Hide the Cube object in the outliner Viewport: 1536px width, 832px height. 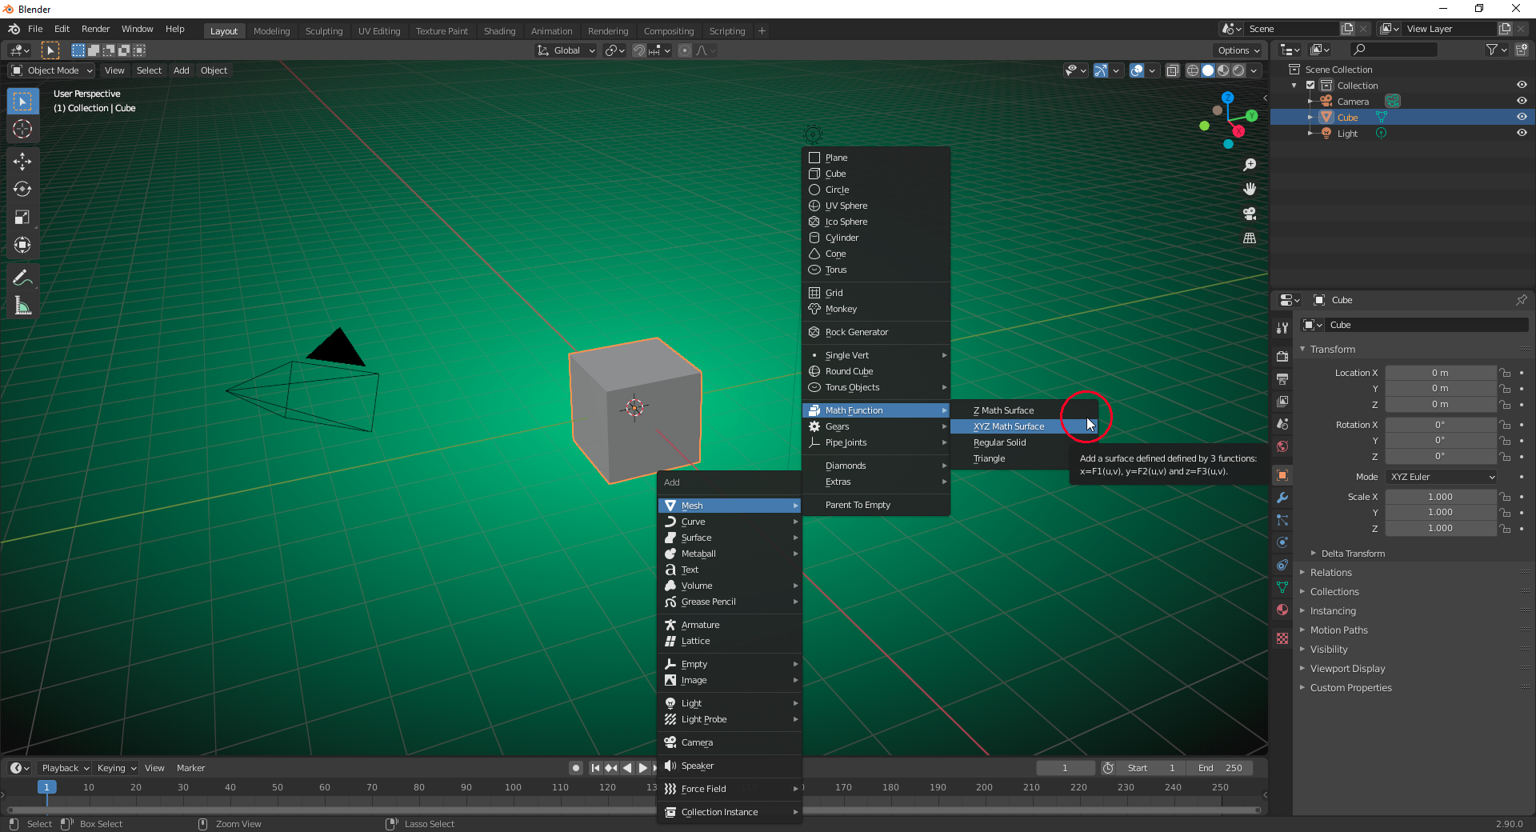coord(1522,117)
